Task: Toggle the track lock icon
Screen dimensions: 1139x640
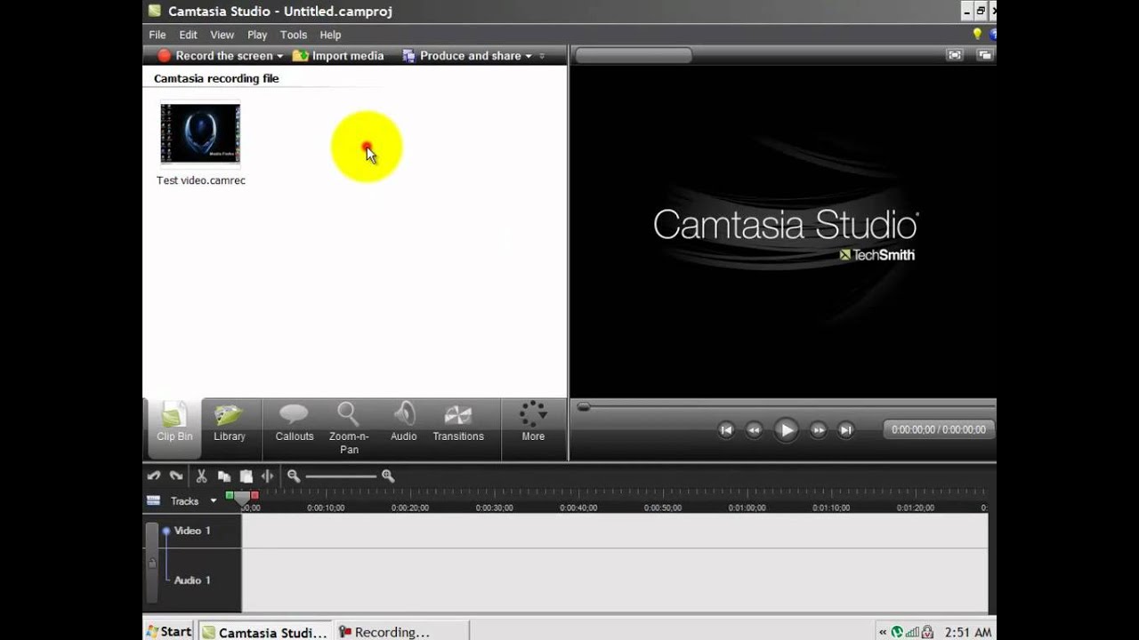Action: pos(152,563)
